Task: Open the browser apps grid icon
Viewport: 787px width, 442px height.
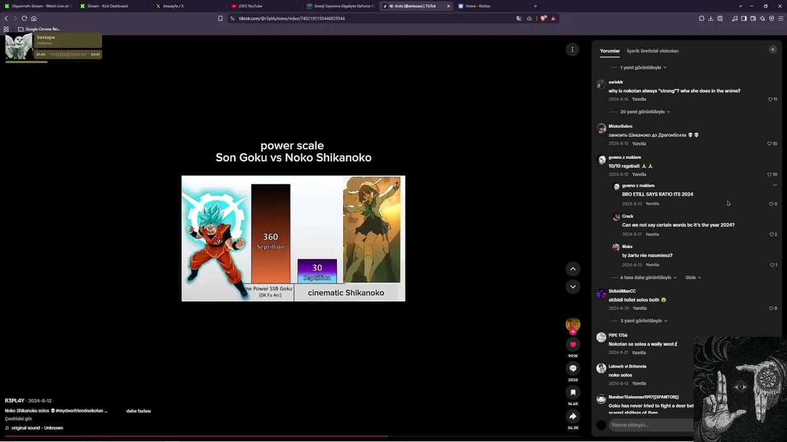Action: [x=6, y=29]
